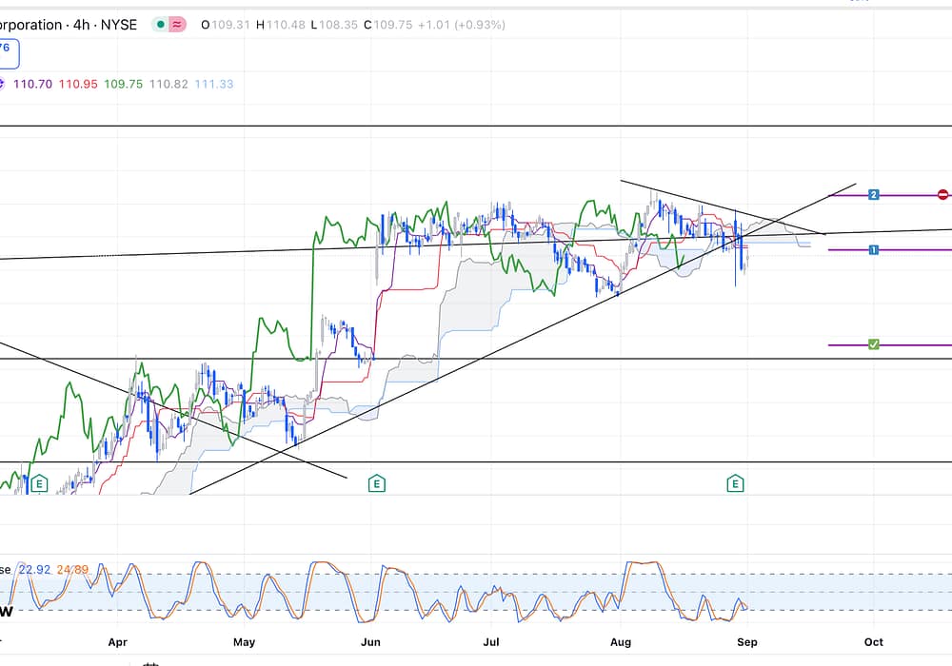Click the green checkmark marker on purple line

coord(873,344)
